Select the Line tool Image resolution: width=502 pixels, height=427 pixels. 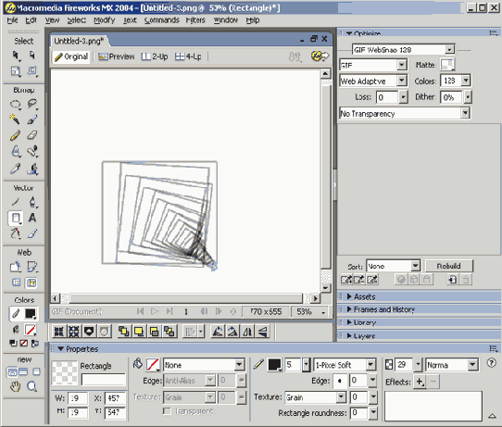[15, 202]
